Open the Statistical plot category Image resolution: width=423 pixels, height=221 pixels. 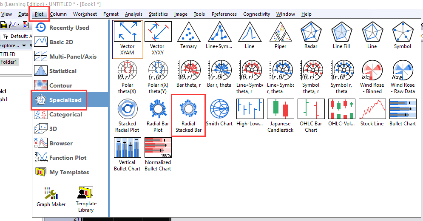pos(70,71)
